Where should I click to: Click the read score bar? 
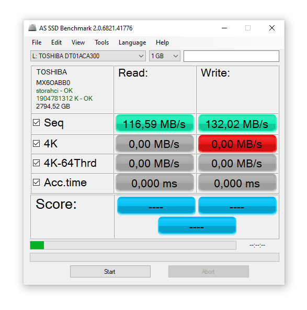[156, 206]
